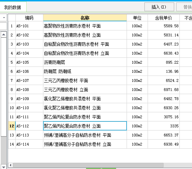Select 三元乙丙橡胶卷材 立面 name cell
This screenshot has height=169, width=192.
click(85, 90)
